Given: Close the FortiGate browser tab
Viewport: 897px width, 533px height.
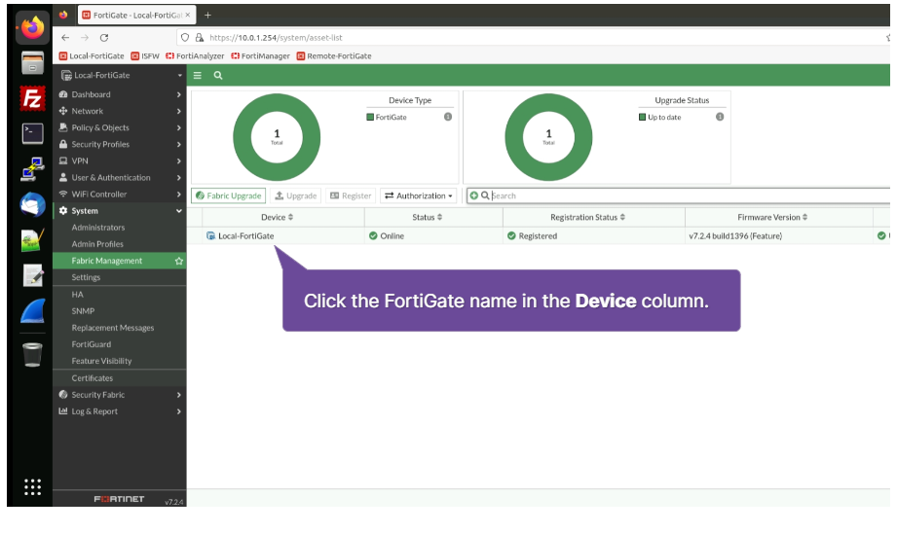Looking at the screenshot, I should pyautogui.click(x=188, y=15).
